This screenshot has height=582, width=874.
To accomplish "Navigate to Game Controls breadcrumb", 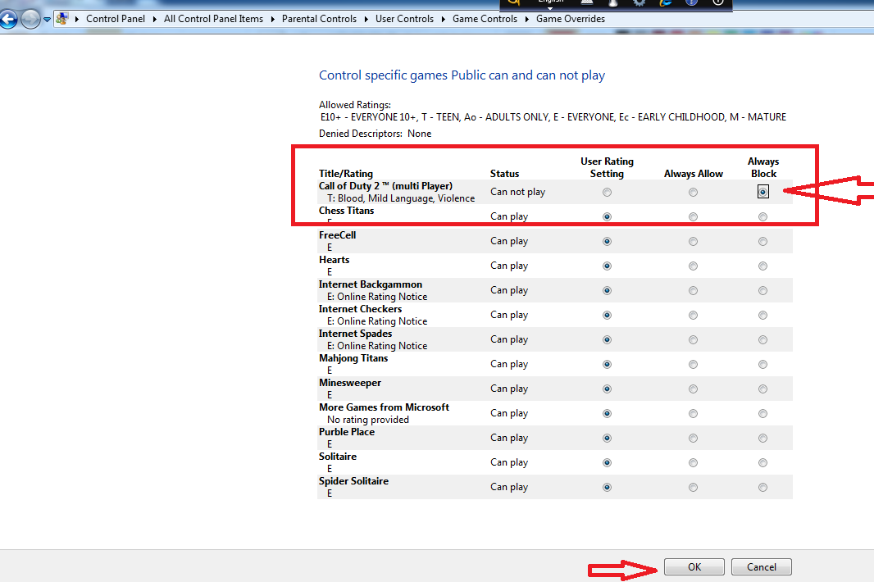I will click(x=485, y=19).
